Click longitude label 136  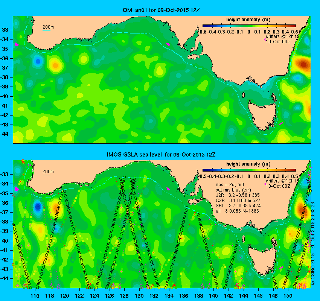click(x=184, y=295)
